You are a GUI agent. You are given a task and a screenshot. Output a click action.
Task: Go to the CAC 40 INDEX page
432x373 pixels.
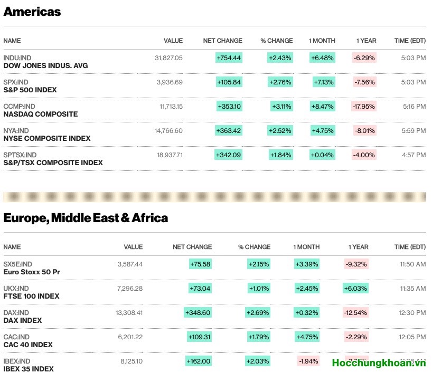coord(28,345)
